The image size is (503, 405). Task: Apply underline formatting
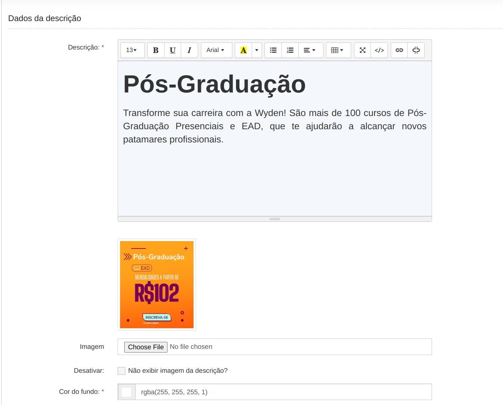tap(172, 50)
